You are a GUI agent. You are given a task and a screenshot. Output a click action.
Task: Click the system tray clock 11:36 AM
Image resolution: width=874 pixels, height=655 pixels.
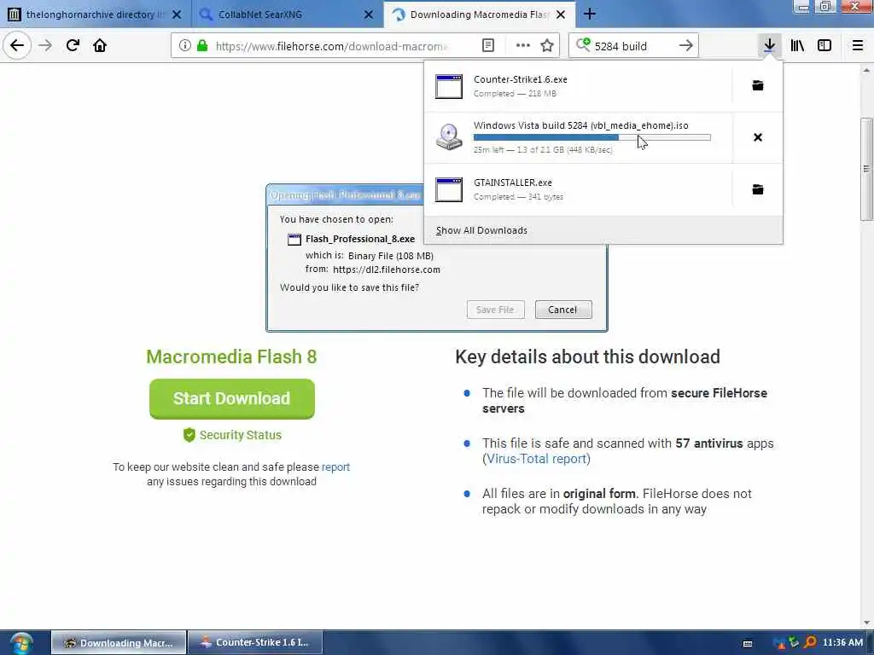coord(842,642)
